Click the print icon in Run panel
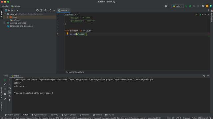The width and height of the screenshot is (213, 119). coord(10,96)
